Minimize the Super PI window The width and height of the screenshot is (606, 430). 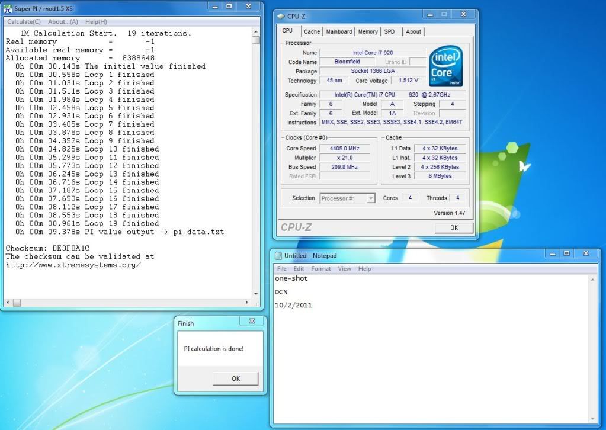coord(215,7)
